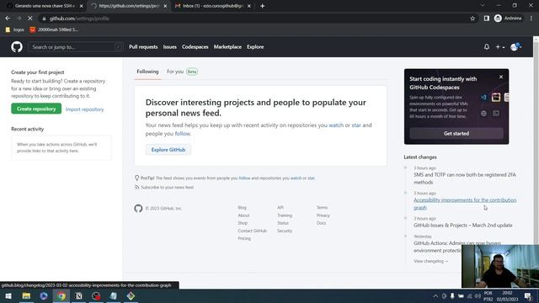
Task: Click the View changelog link
Action: coord(430,261)
